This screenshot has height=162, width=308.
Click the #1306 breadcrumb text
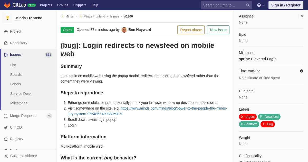128,16
